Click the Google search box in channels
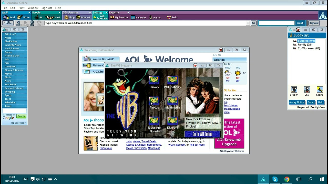 [x=14, y=111]
